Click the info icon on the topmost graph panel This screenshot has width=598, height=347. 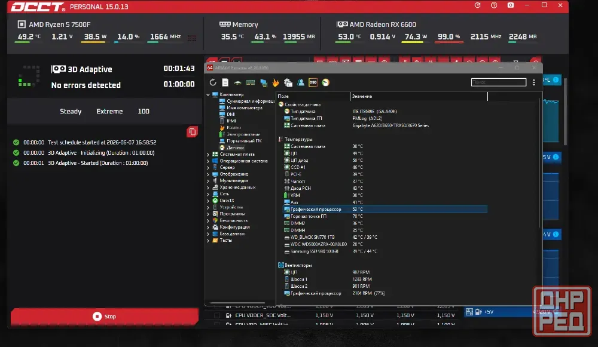tap(556, 79)
